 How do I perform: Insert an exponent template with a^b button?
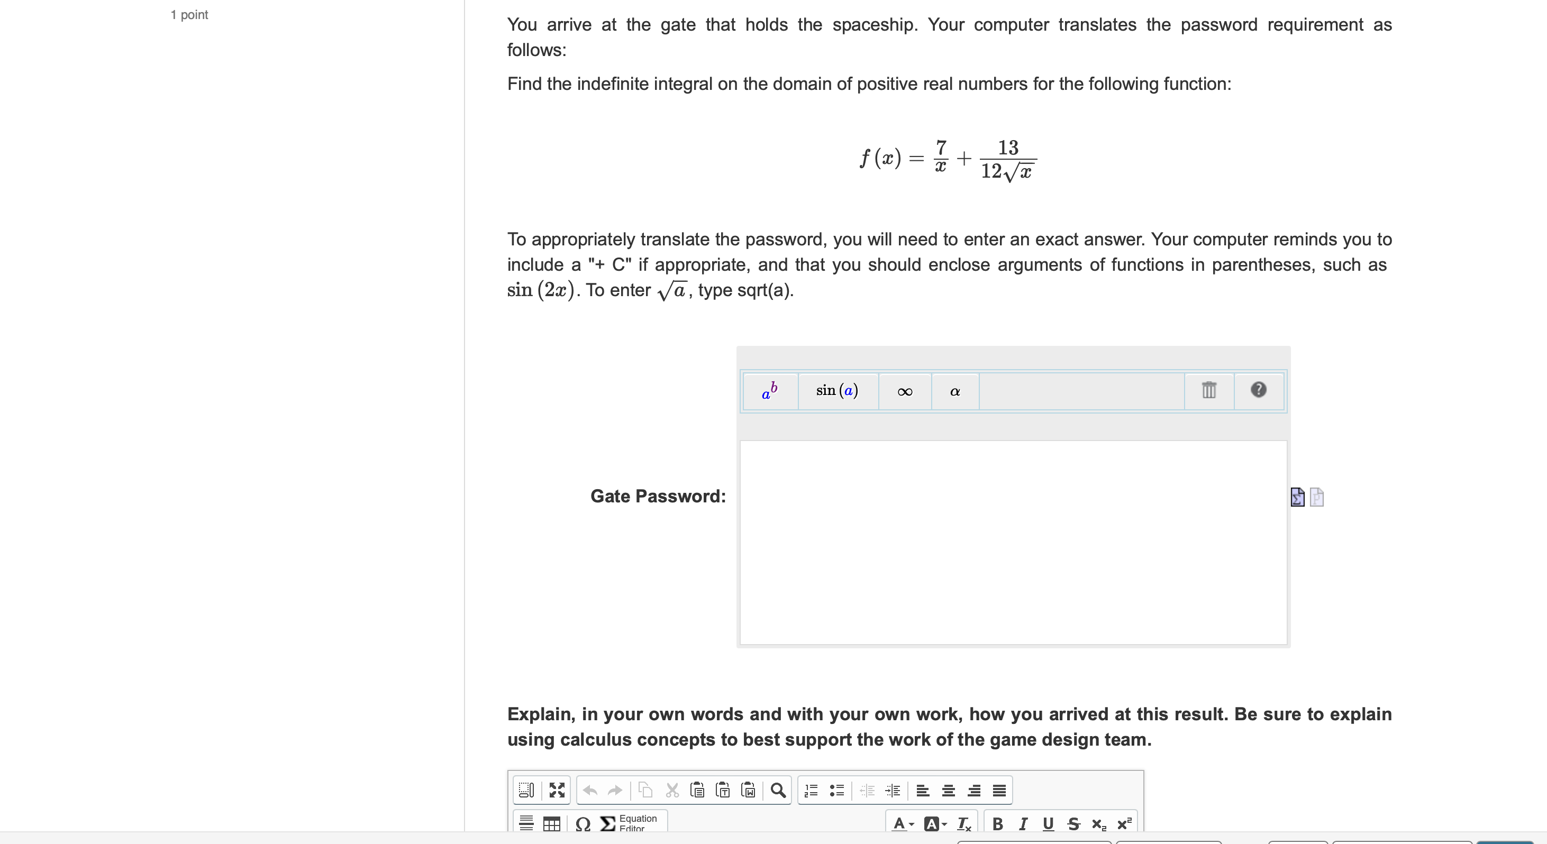pyautogui.click(x=770, y=391)
